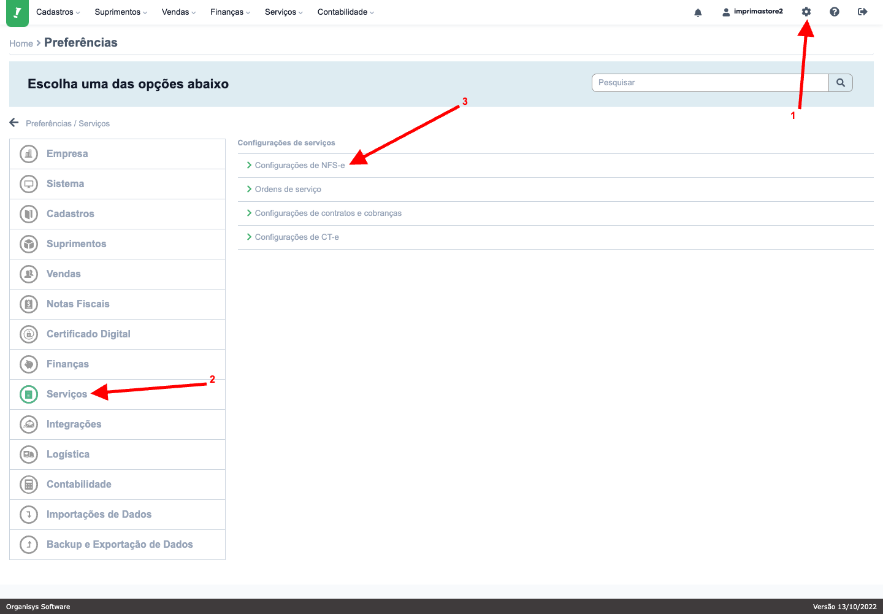The height and width of the screenshot is (614, 883).
Task: Expand the Configurações de NFS-e chevron
Action: coord(249,165)
